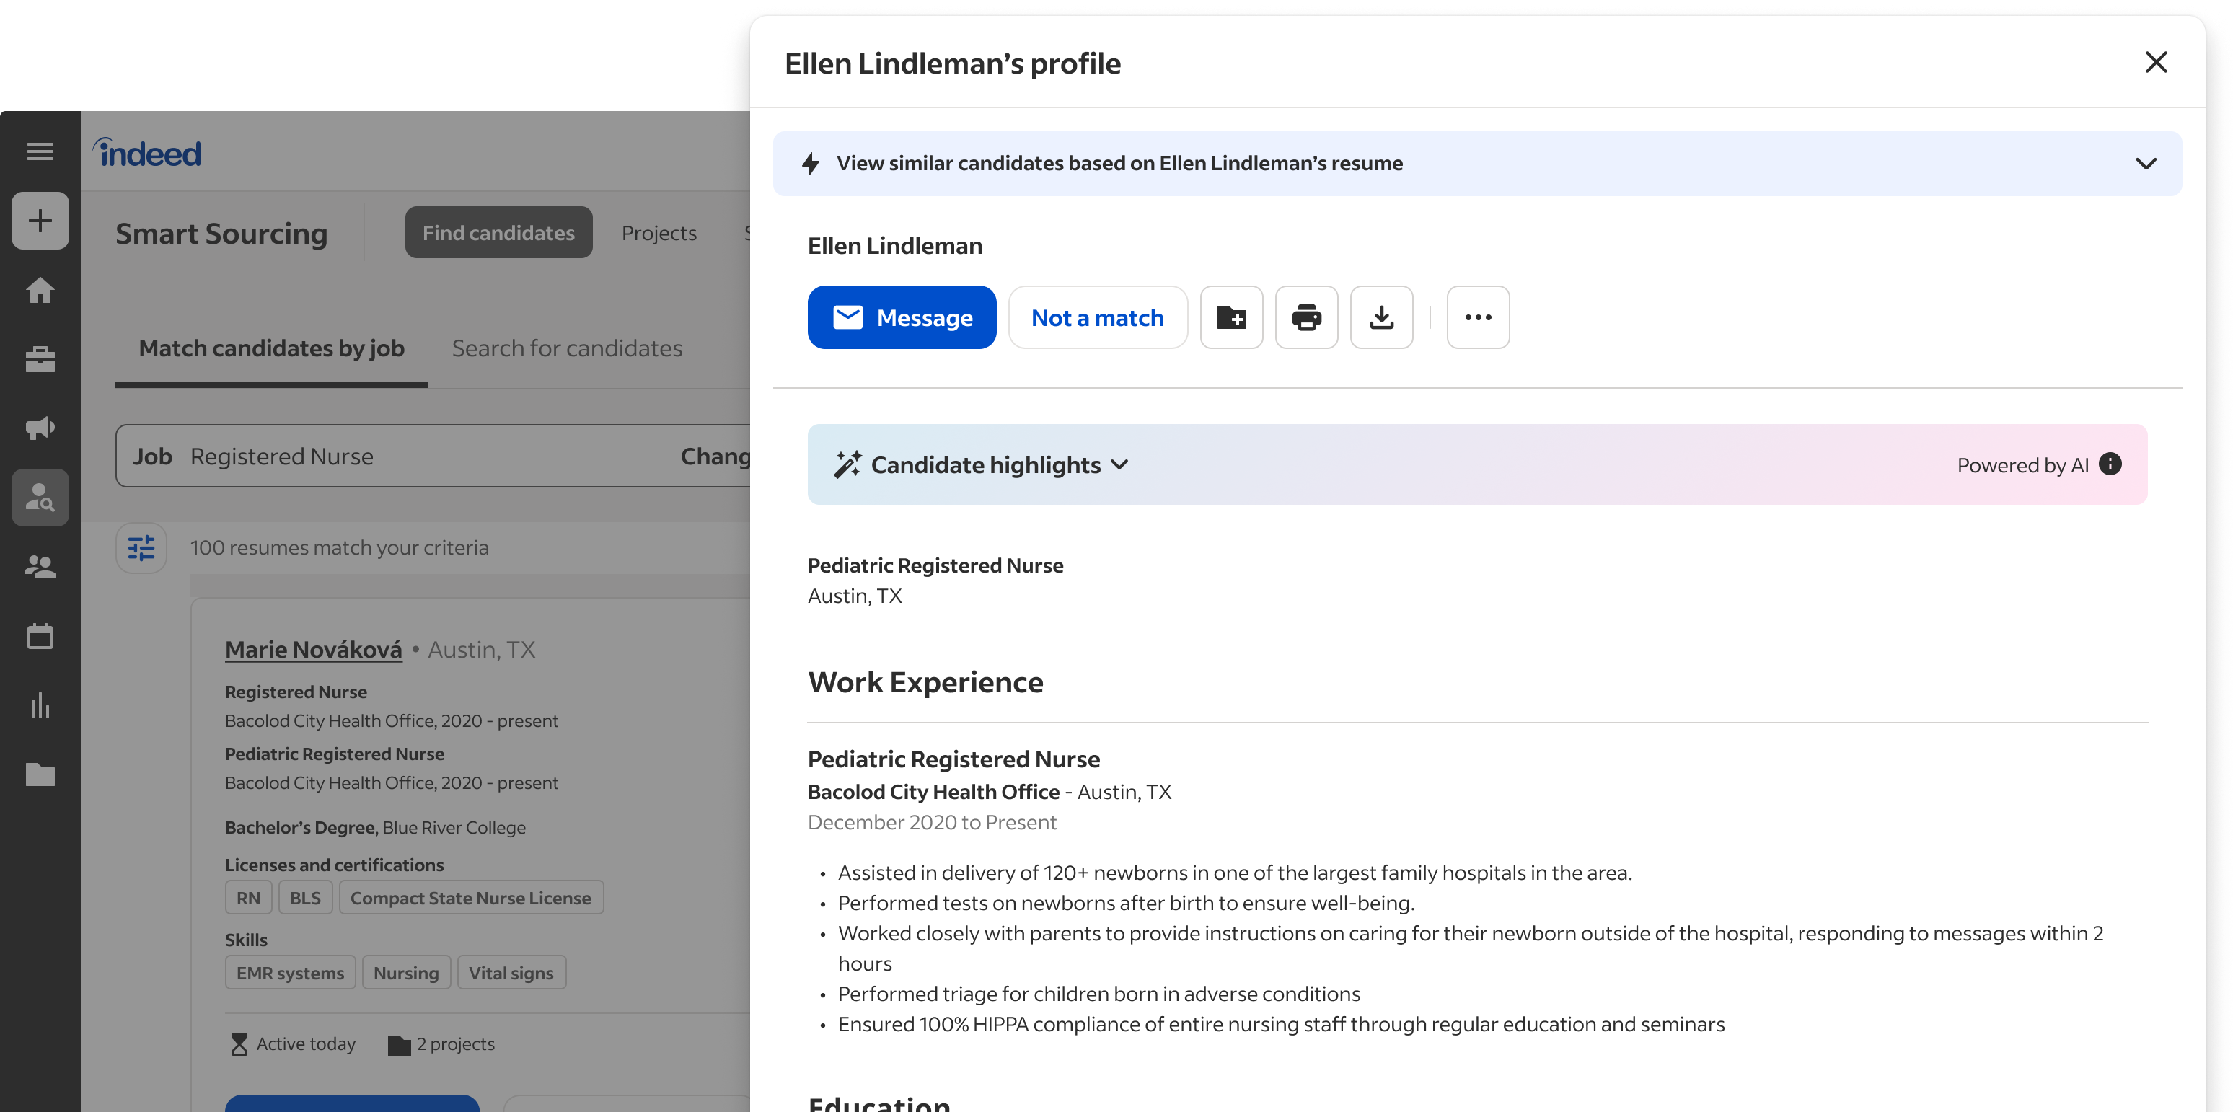2233x1112 pixels.
Task: Print Ellen Lindleman's resume
Action: click(1306, 317)
